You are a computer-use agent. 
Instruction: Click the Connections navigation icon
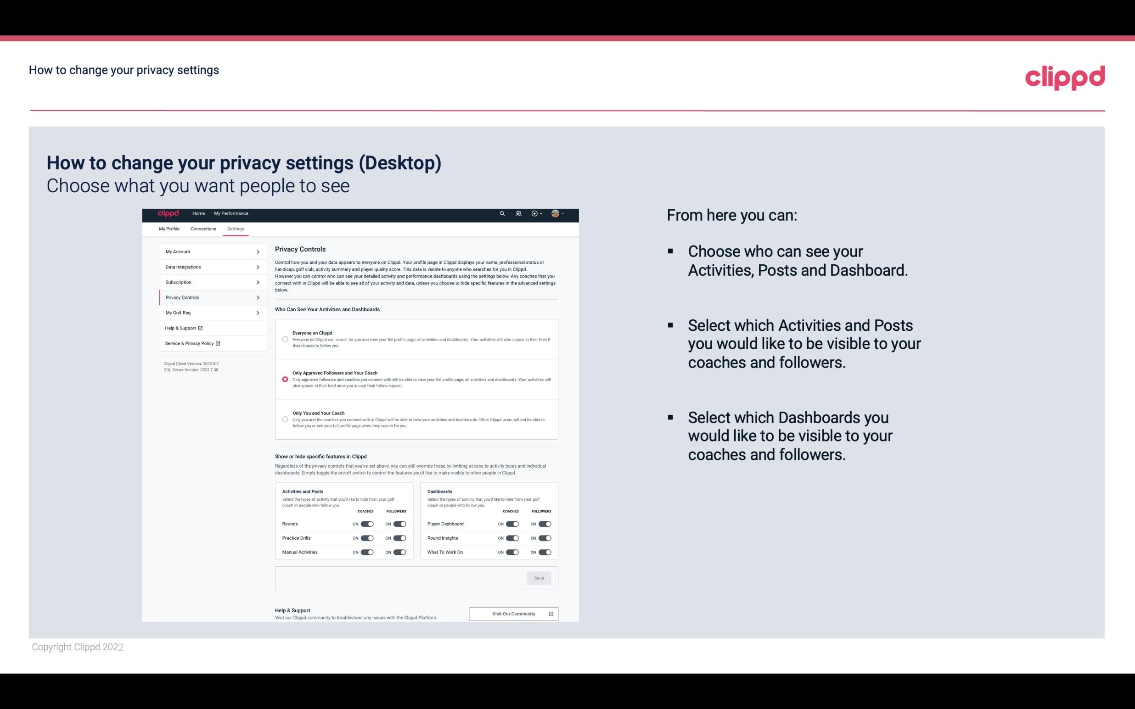202,229
